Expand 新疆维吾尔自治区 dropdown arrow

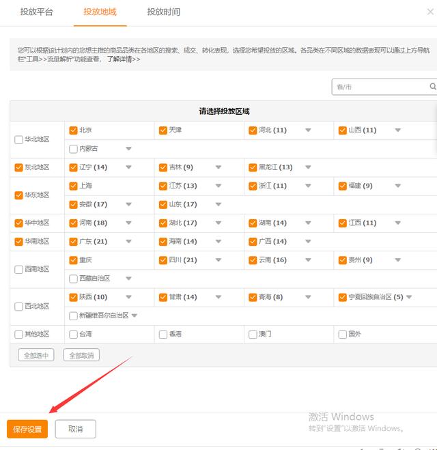coord(135,315)
